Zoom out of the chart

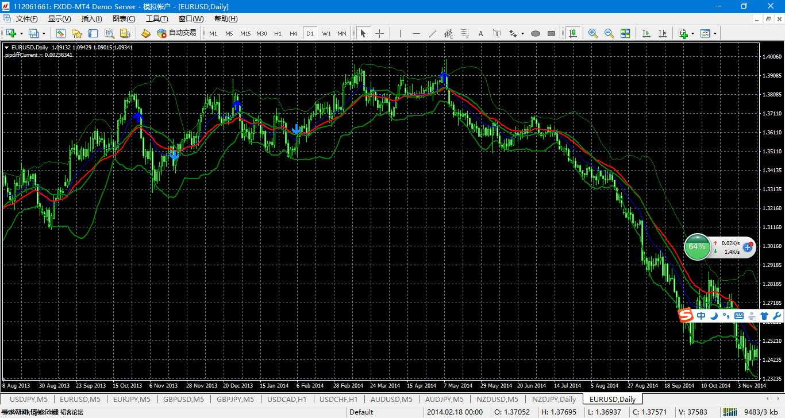coord(609,33)
